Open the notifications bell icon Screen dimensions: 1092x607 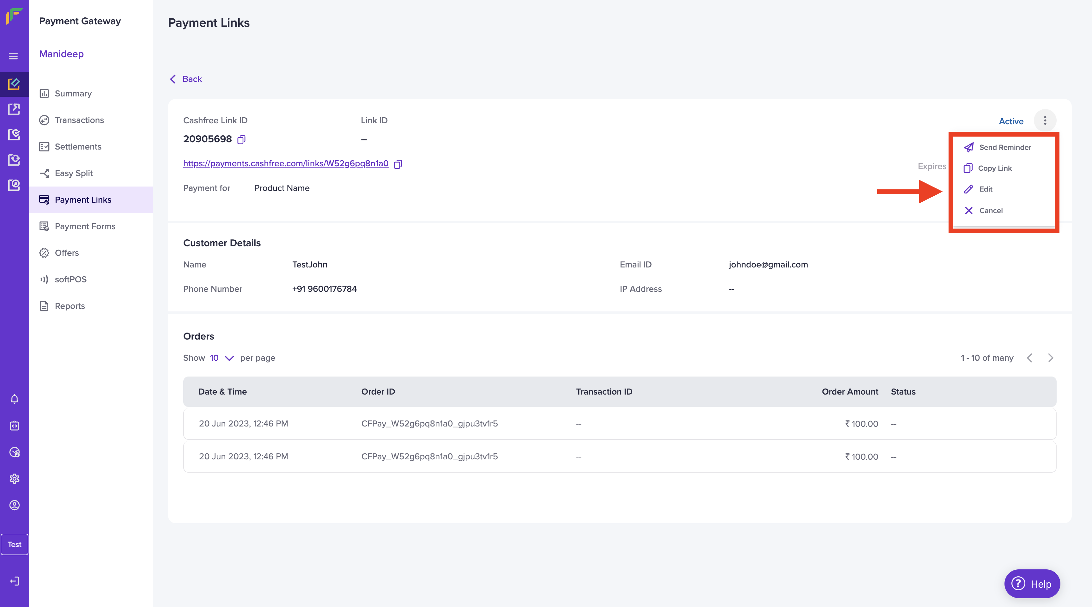(15, 399)
